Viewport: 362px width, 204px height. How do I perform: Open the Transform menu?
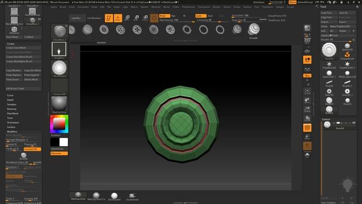tap(268, 7)
